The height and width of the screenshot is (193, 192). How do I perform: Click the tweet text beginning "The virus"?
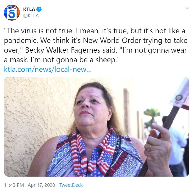[96, 45]
